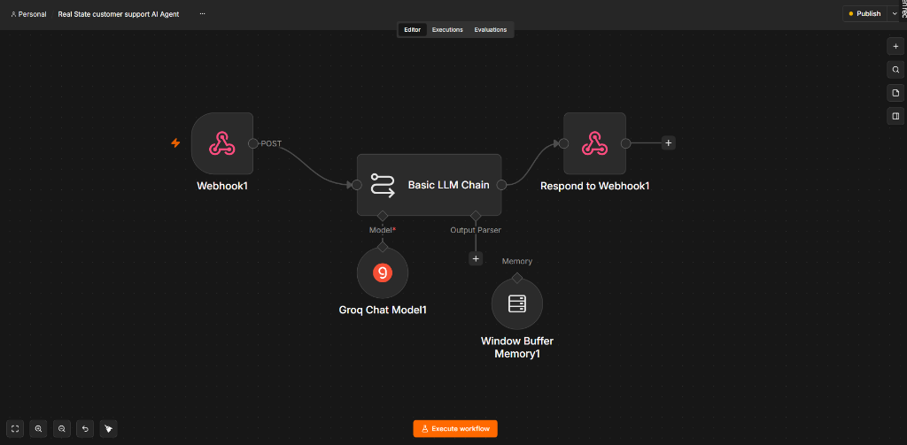
Task: Click the Publish button
Action: point(865,14)
